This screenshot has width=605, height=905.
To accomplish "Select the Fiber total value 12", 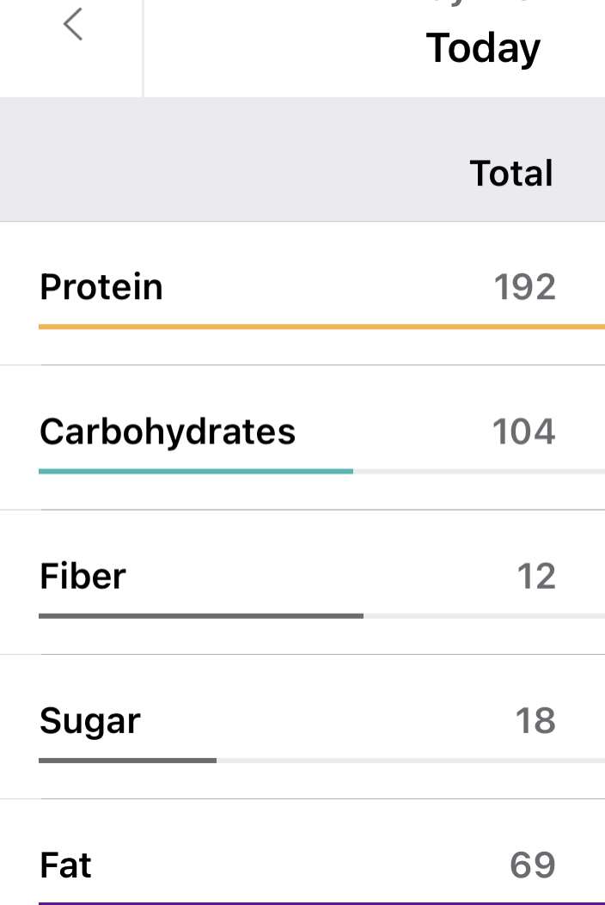I will [x=536, y=576].
